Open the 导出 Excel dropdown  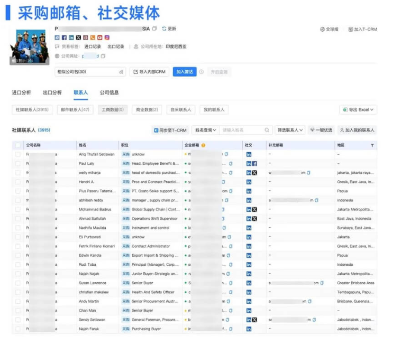point(358,109)
